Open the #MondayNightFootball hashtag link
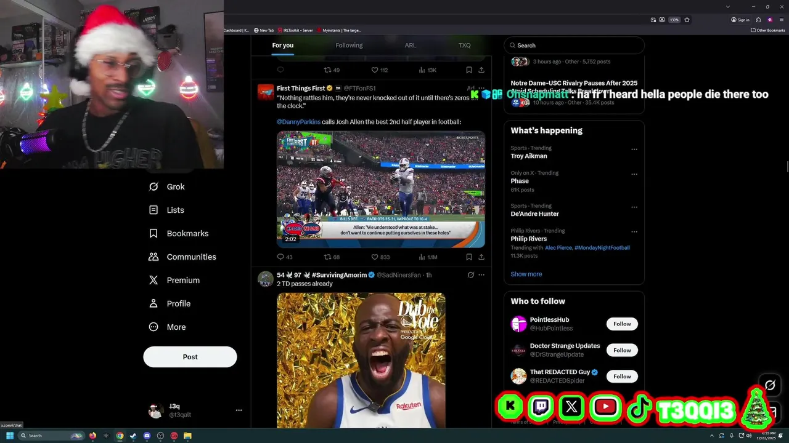Viewport: 789px width, 443px height. point(602,247)
